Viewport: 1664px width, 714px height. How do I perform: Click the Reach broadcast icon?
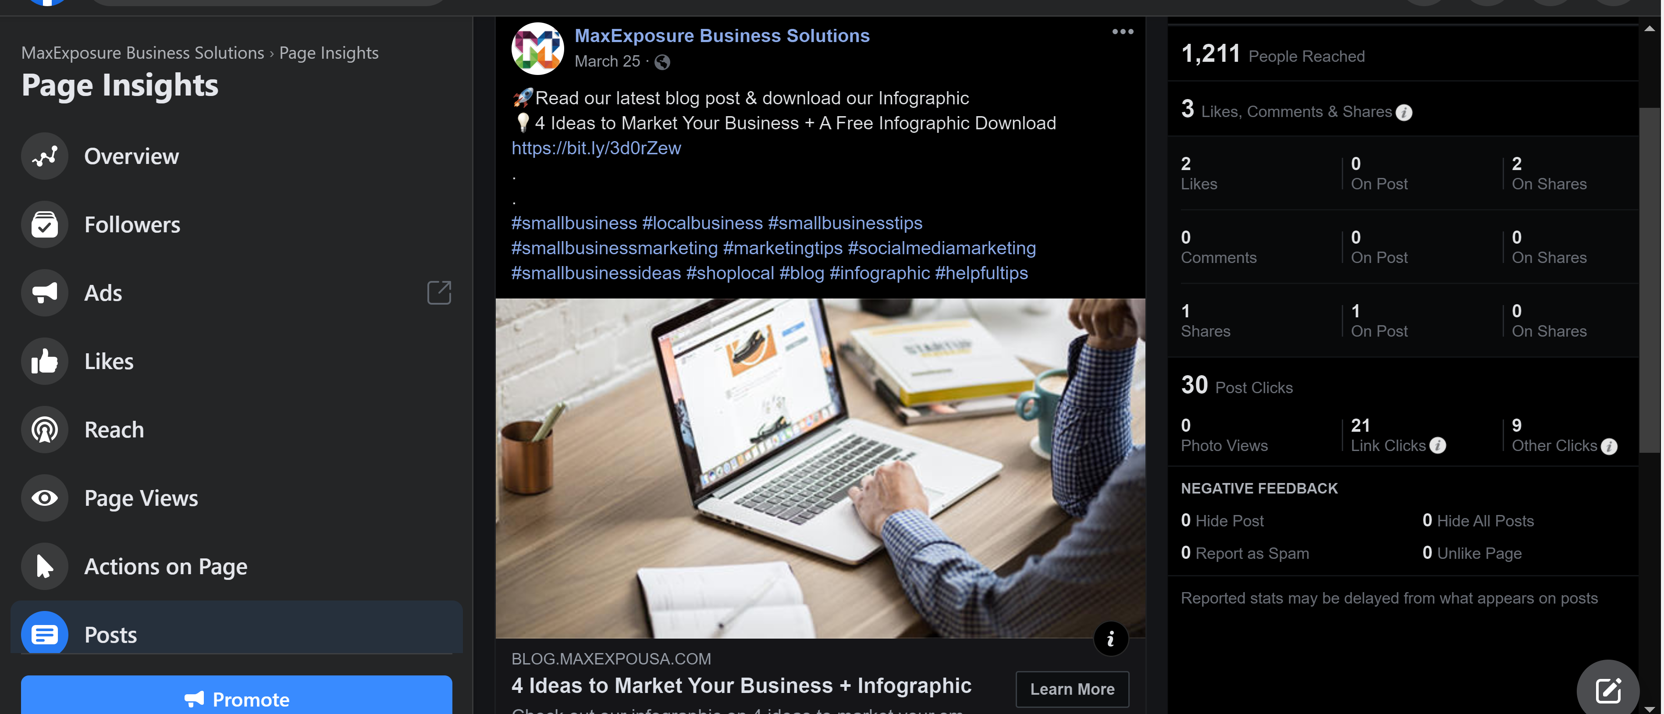pyautogui.click(x=45, y=430)
